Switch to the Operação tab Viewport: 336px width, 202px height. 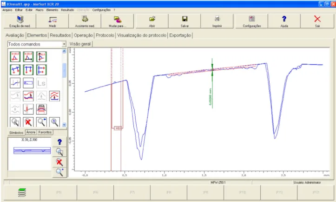pos(83,35)
